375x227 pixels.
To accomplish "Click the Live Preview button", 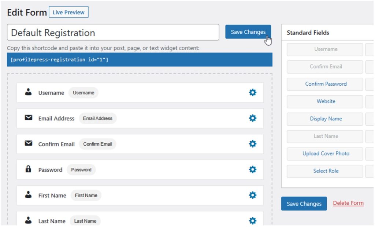I will click(68, 12).
